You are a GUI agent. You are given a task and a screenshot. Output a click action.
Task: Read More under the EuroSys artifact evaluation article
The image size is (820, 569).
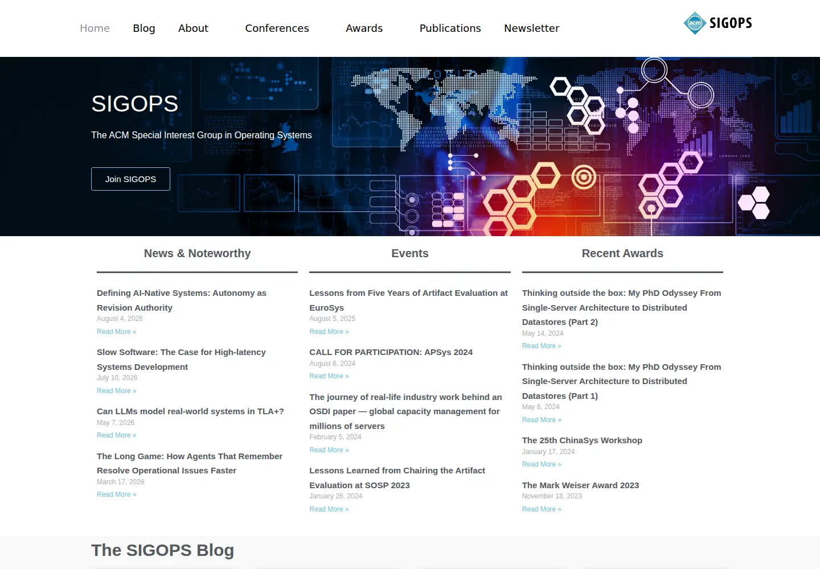click(x=329, y=332)
